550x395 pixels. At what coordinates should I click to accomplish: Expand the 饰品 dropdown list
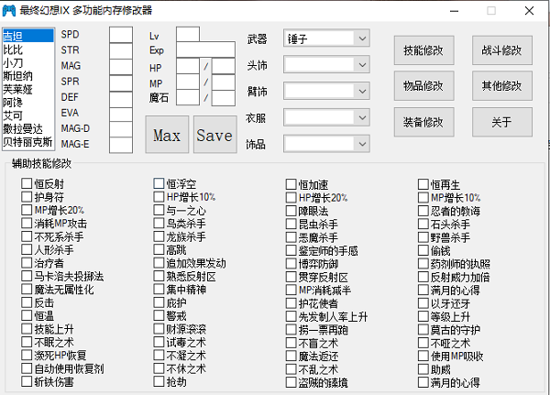[x=326, y=144]
